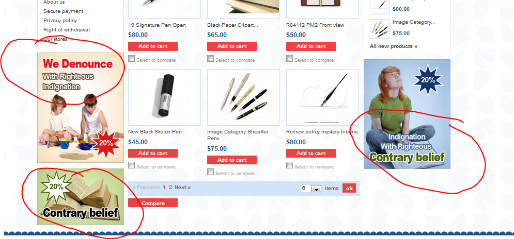The height and width of the screenshot is (239, 514).
Task: Go to the Next page of results
Action: (182, 187)
